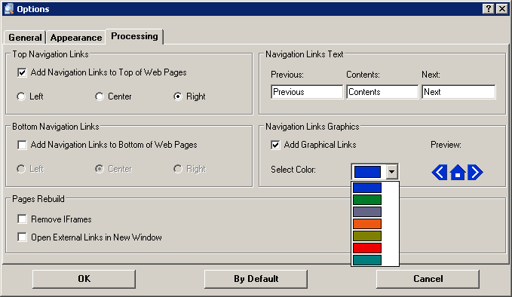
Task: Click into the Contents text field
Action: [x=382, y=92]
